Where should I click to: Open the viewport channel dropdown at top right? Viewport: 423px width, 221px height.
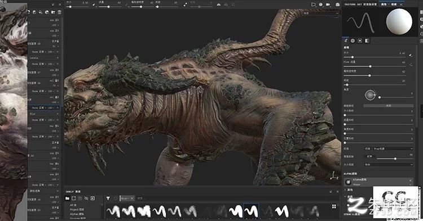coord(321,13)
